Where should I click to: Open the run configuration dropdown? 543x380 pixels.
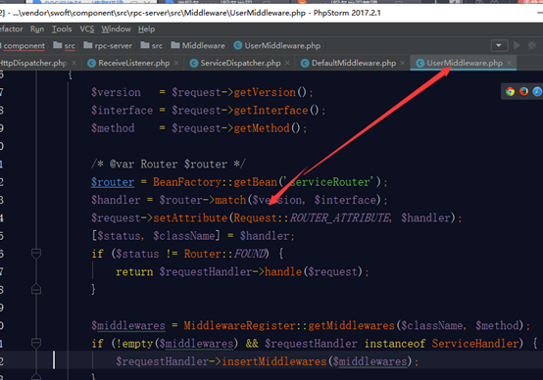coord(499,45)
